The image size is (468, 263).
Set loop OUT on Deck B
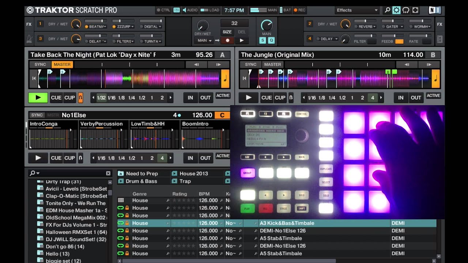416,98
